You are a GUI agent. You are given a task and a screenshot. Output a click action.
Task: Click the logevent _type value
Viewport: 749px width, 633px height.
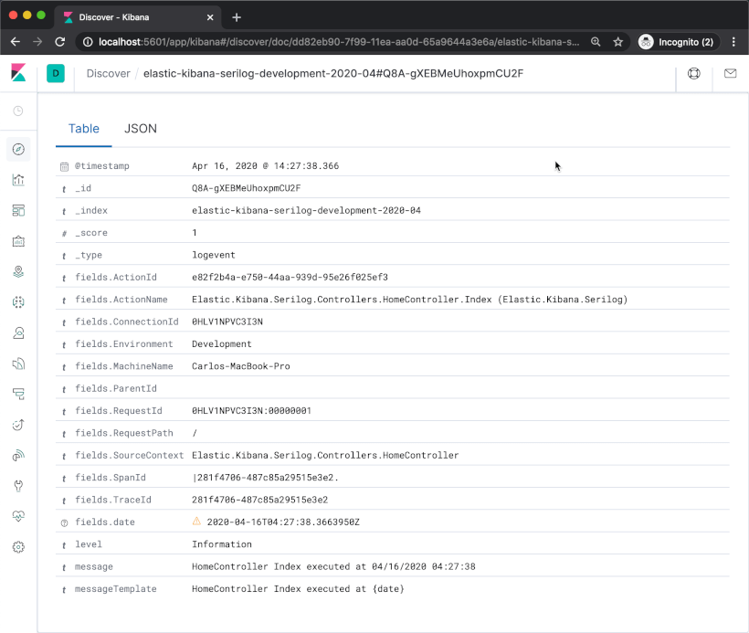214,255
